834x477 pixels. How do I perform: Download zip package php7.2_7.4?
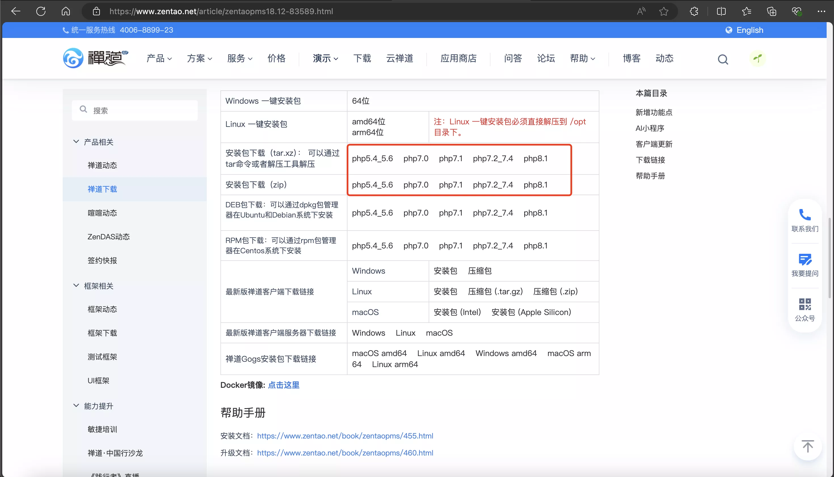[x=493, y=185]
